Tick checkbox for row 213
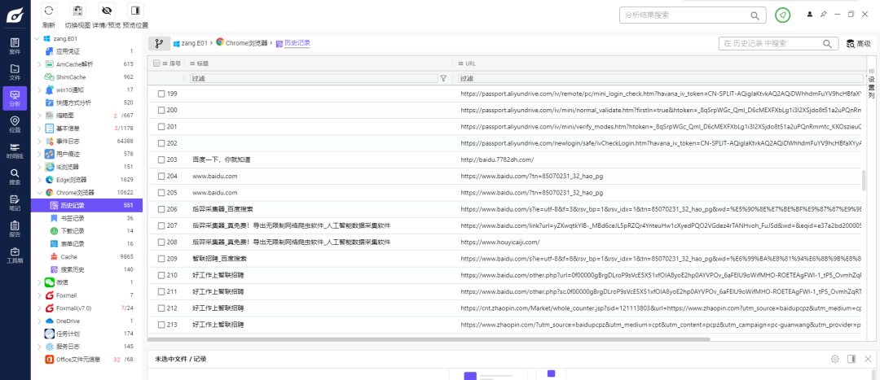Image resolution: width=880 pixels, height=380 pixels. click(x=161, y=325)
